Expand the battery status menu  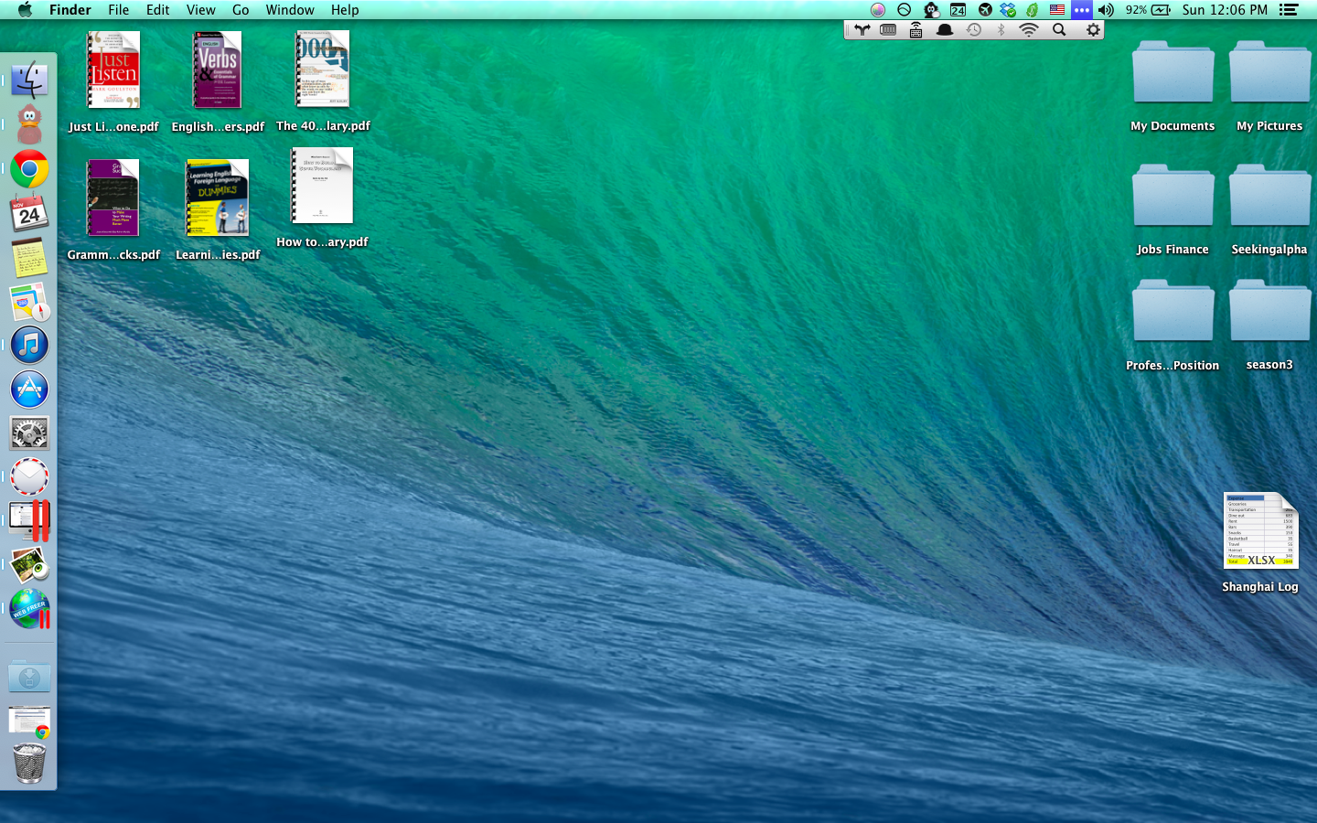[x=1160, y=10]
